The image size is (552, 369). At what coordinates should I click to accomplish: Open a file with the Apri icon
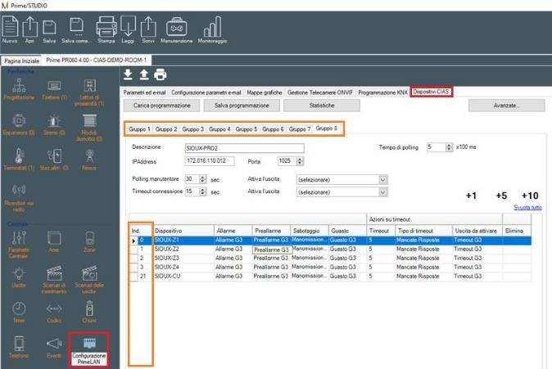pos(30,27)
